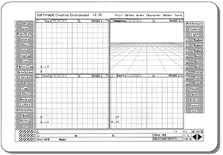Switch to the Matter module
Viewport: 223px width, 155px height.
click(167, 15)
